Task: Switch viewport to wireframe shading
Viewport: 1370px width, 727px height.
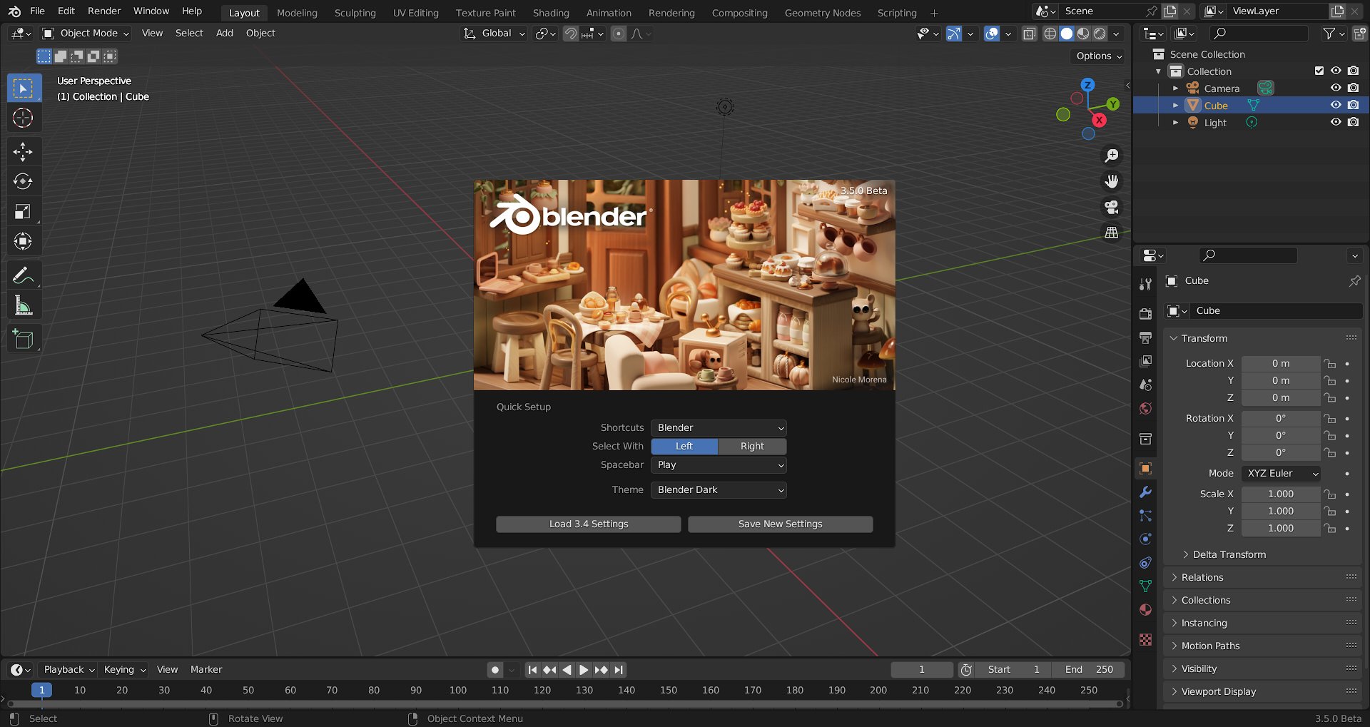Action: [x=1050, y=34]
